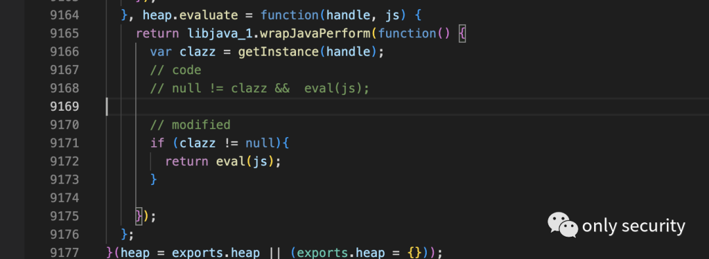Click the heap.evaluate assignment text
This screenshot has width=709, height=259.
pos(190,15)
